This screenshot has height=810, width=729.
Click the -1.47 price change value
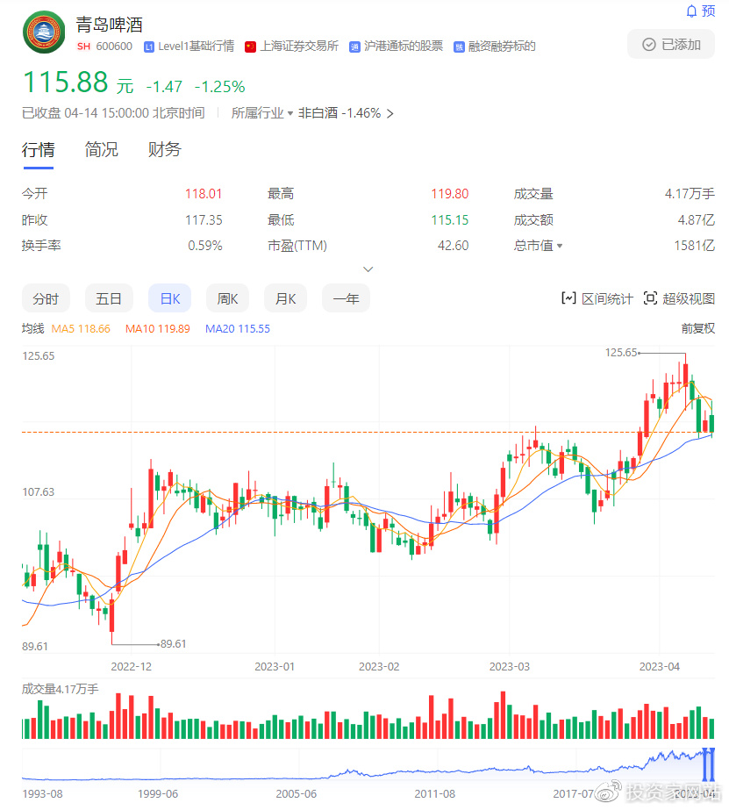164,86
